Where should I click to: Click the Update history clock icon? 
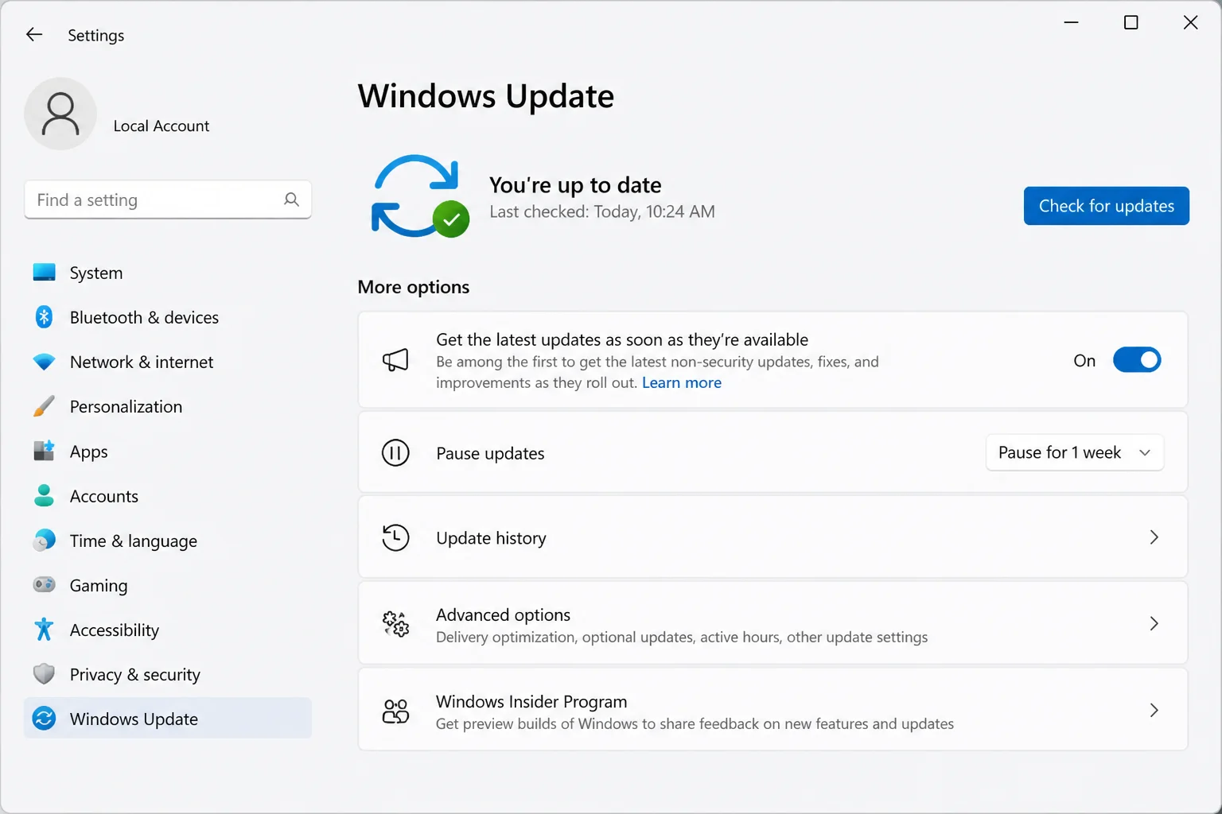(395, 538)
